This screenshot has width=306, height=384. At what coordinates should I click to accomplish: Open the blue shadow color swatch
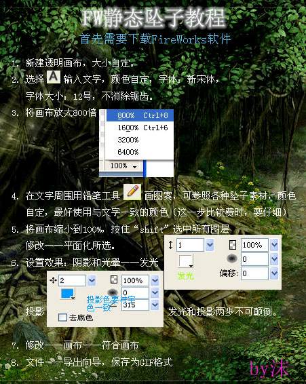(x=68, y=294)
